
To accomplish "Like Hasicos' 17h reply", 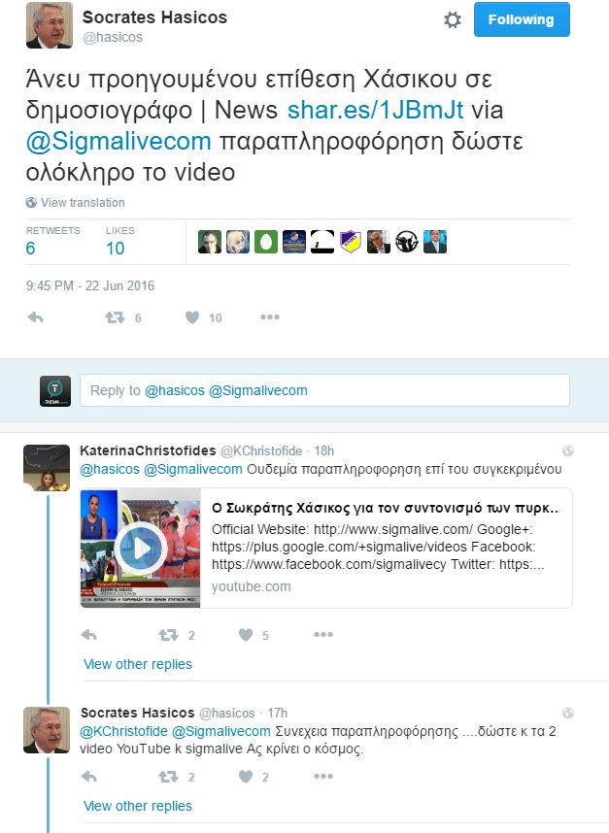I will [x=246, y=777].
